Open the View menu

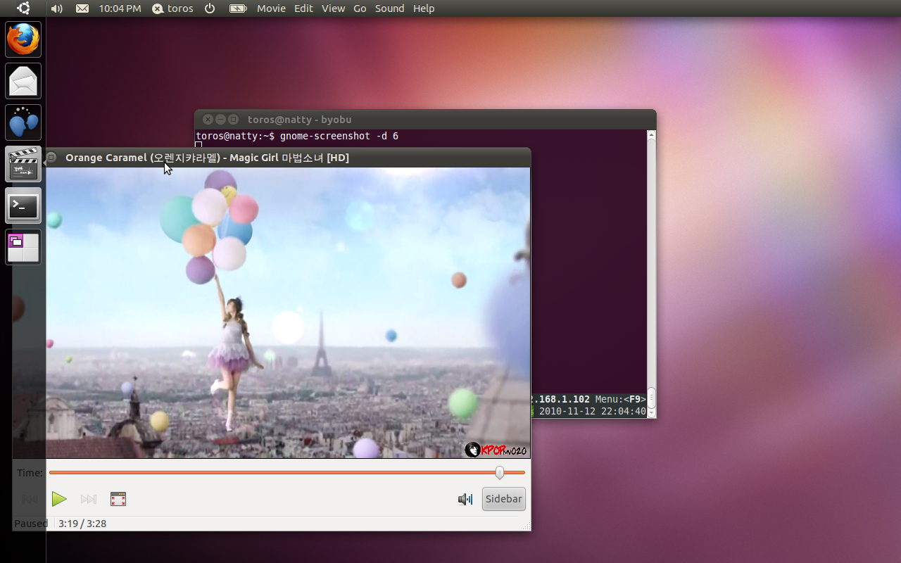(x=333, y=8)
